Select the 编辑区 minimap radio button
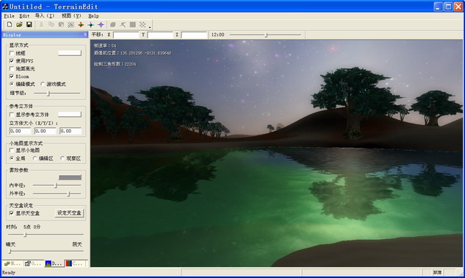The image size is (465, 278). 35,158
